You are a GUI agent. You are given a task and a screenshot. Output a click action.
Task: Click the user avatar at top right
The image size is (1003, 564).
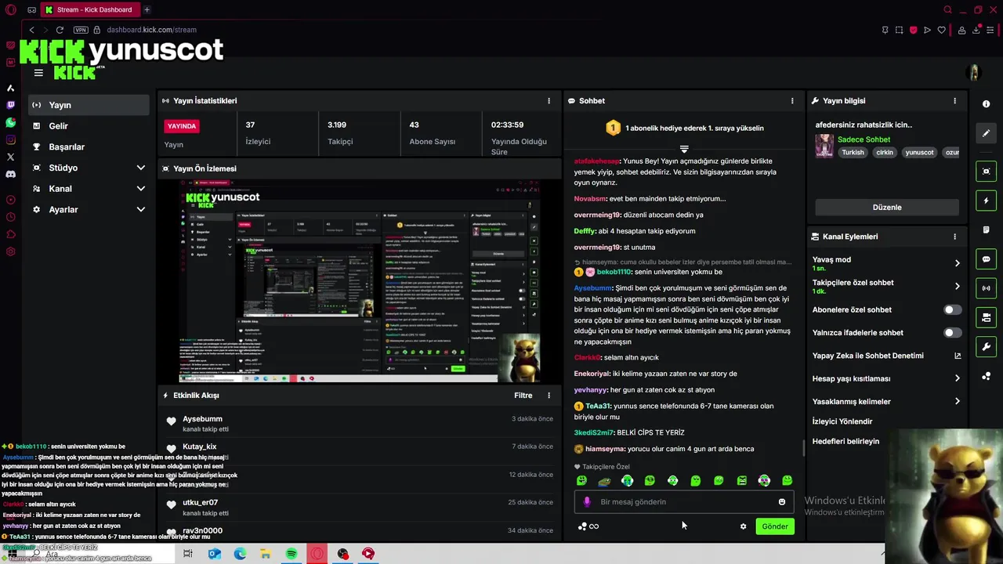coord(974,73)
